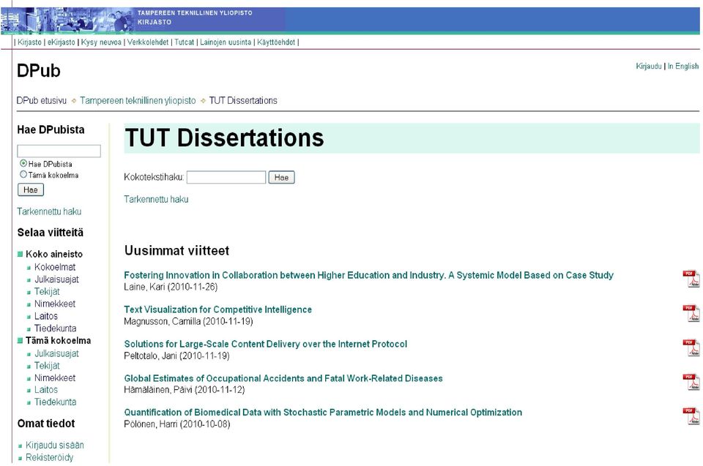Go to 'Tampereen teknillinen yliopisto' breadcrumb
This screenshot has width=703, height=466.
(x=138, y=100)
